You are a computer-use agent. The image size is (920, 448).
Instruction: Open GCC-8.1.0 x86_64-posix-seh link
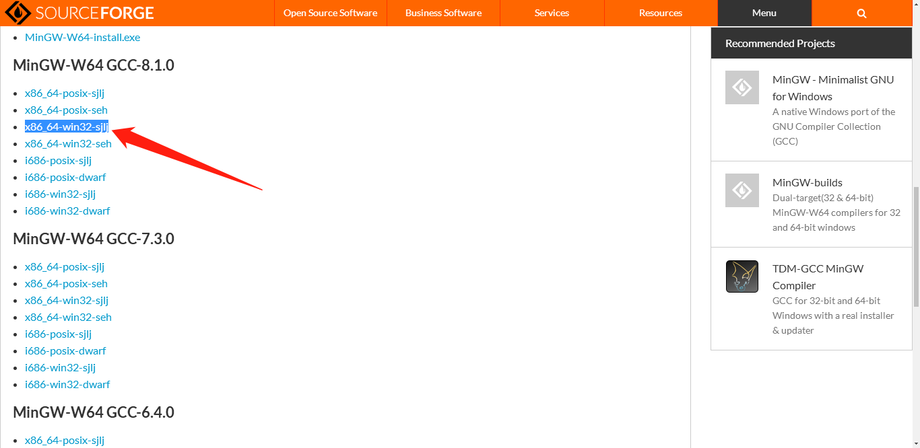pyautogui.click(x=66, y=110)
